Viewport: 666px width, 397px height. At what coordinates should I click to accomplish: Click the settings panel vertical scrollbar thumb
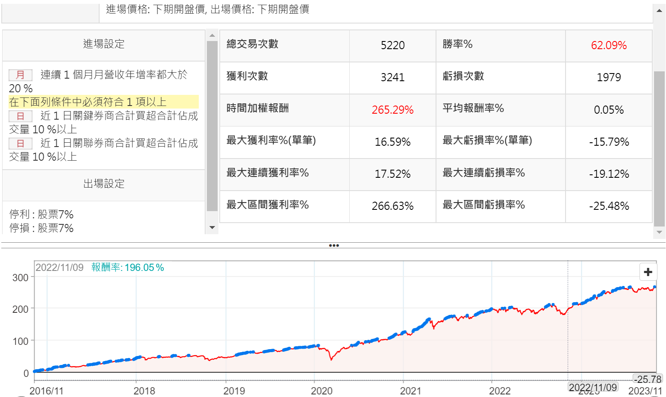pyautogui.click(x=212, y=126)
